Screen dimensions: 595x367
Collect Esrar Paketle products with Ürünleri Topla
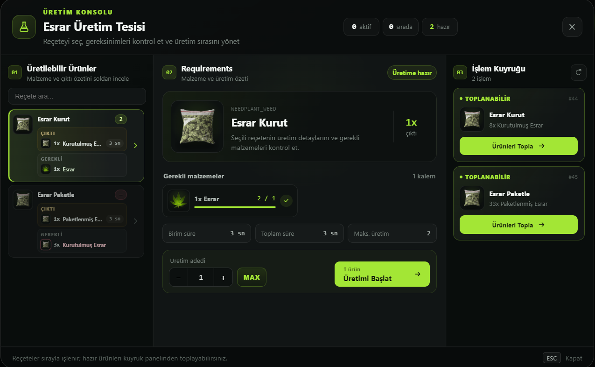pyautogui.click(x=518, y=225)
